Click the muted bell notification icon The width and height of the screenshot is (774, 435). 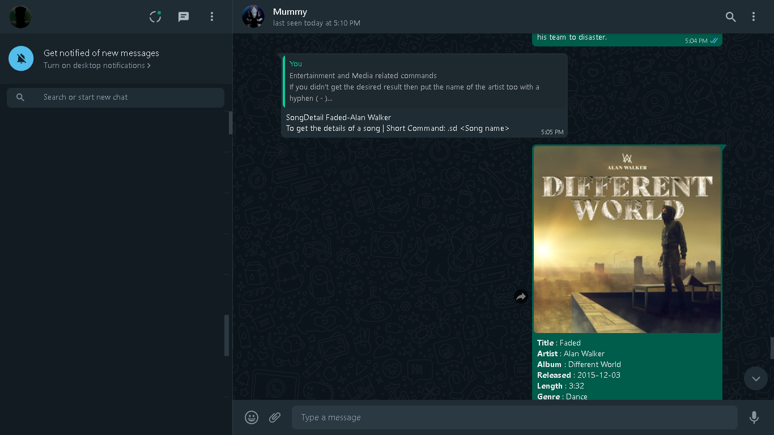coord(21,58)
